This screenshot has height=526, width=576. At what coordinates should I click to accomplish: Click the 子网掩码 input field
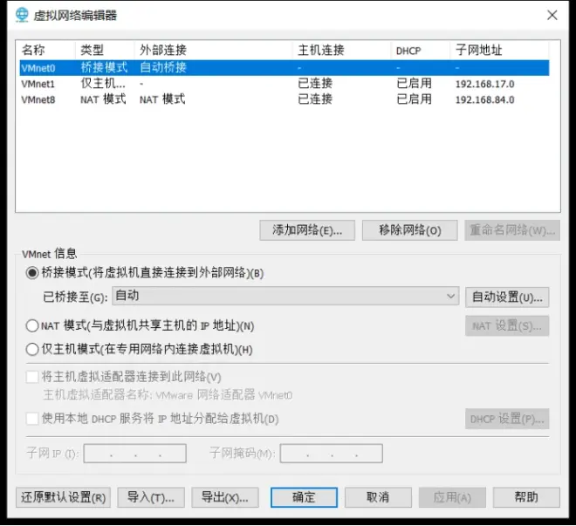(332, 454)
